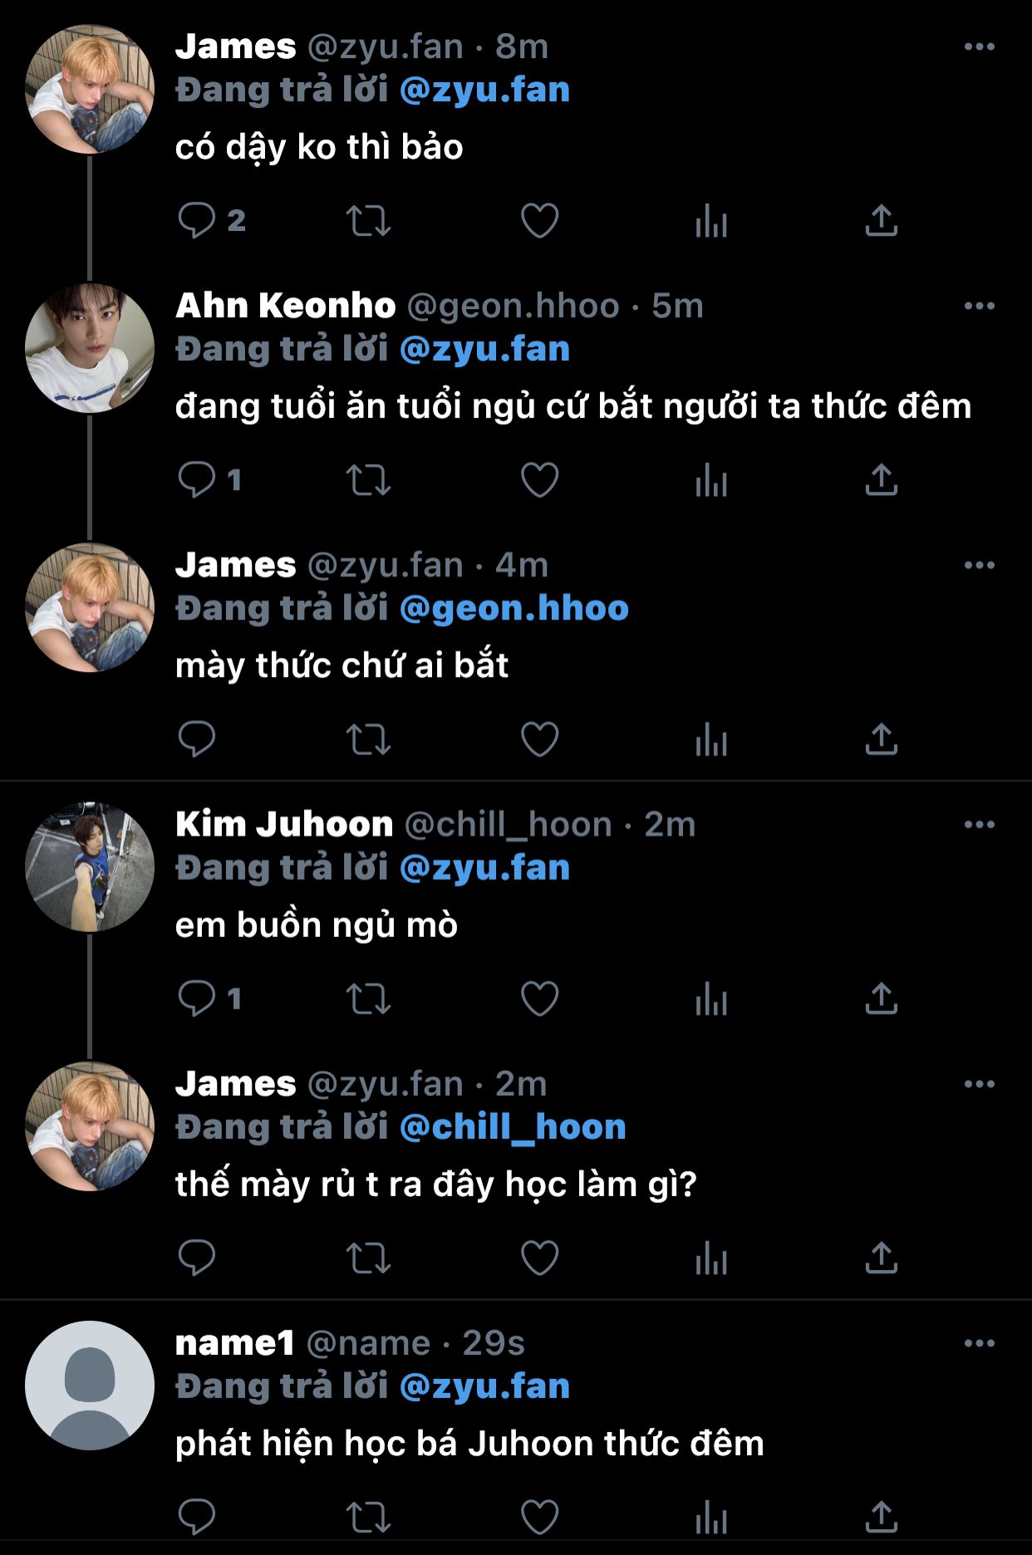Open Ahn Keonho's profile picture
The width and height of the screenshot is (1032, 1555).
[x=90, y=348]
